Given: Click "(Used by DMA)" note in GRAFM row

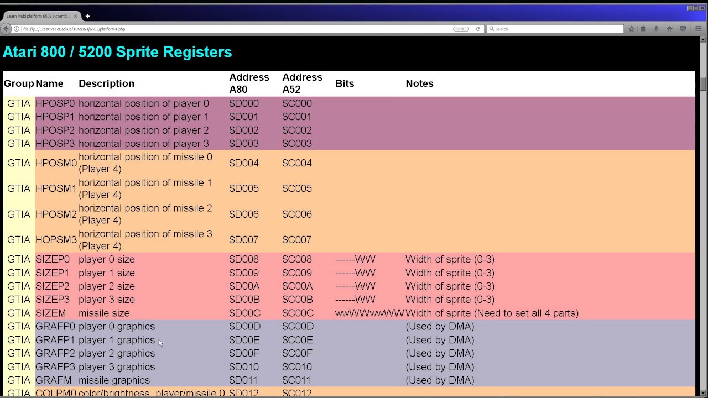Looking at the screenshot, I should pyautogui.click(x=440, y=380).
